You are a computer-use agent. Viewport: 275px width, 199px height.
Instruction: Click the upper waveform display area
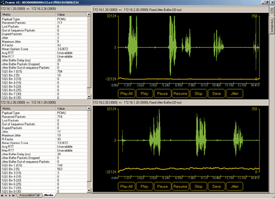point(189,48)
